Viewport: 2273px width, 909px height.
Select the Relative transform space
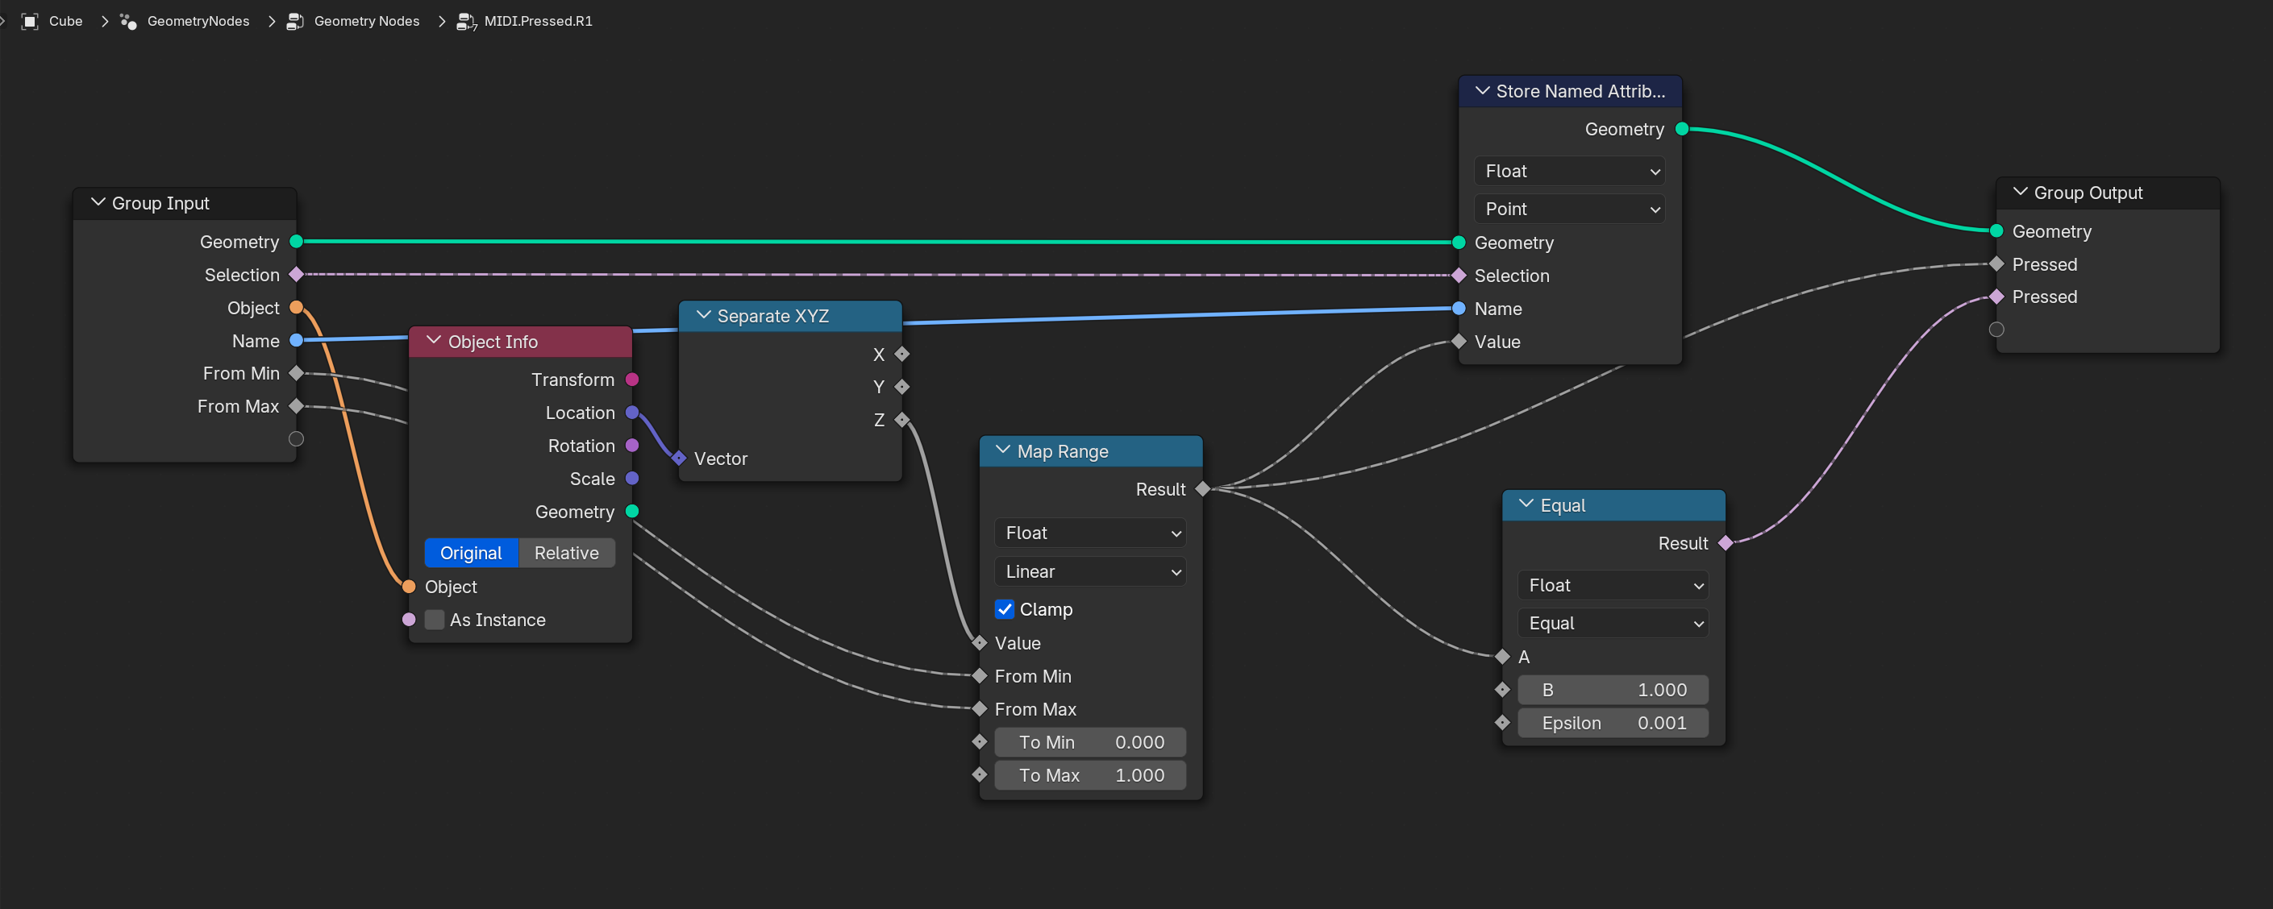(x=567, y=553)
